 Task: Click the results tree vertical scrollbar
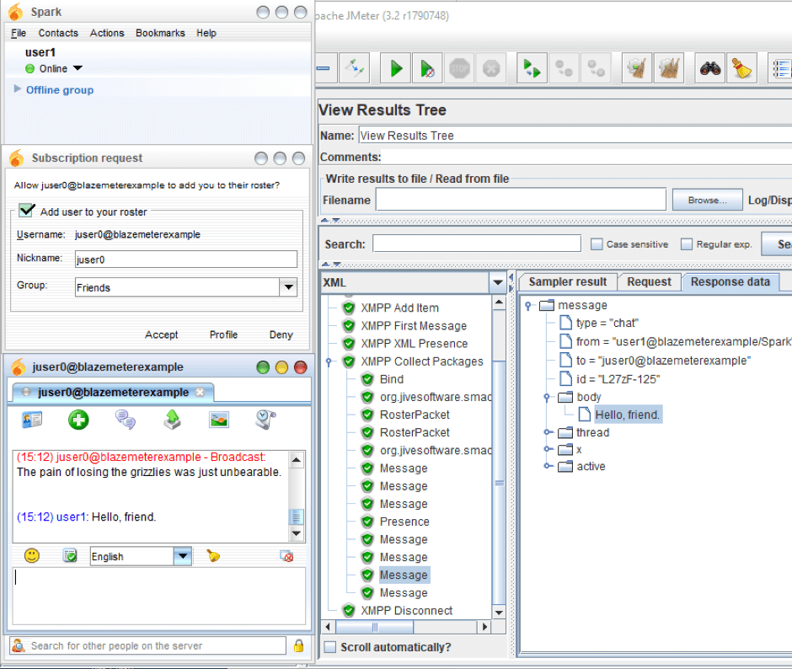pos(499,483)
